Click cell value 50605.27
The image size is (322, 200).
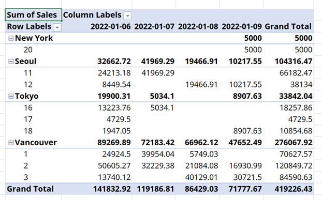point(114,165)
